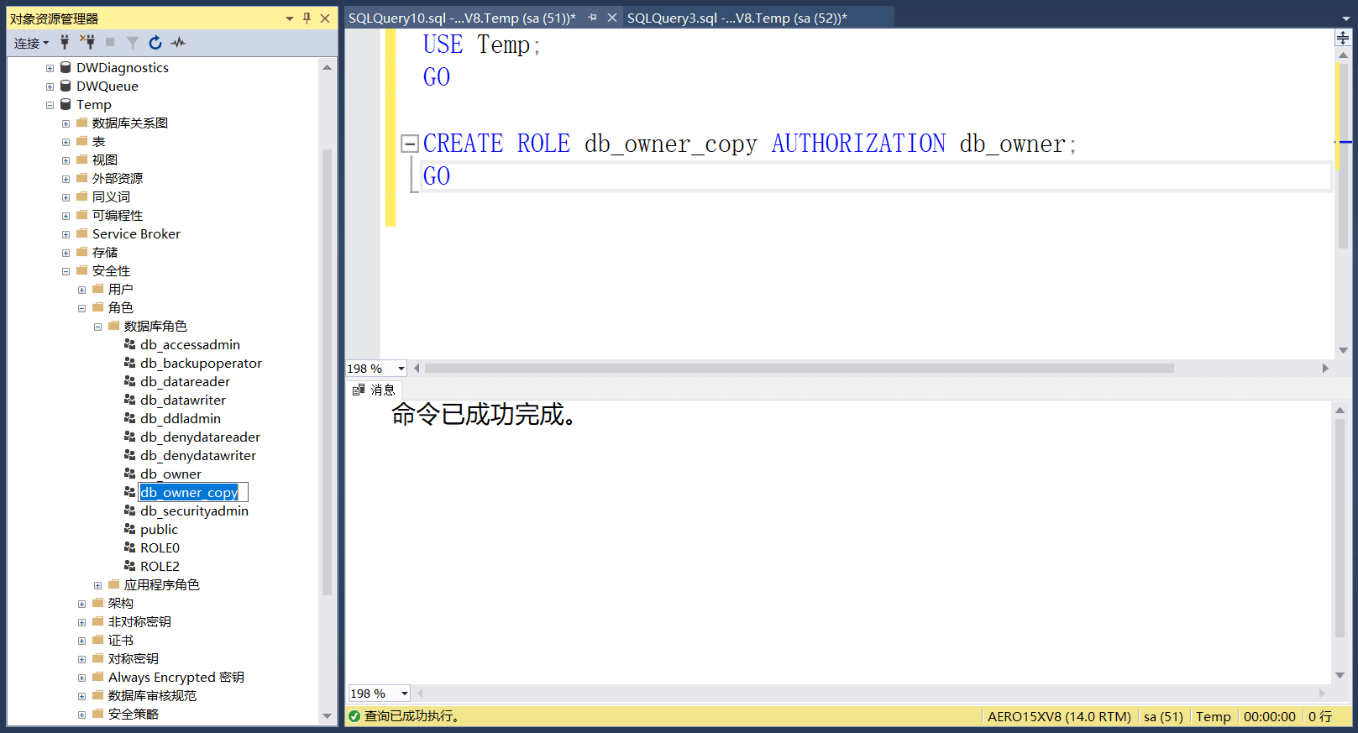The height and width of the screenshot is (733, 1358).
Task: Select the db_denydatawriter role
Action: click(x=198, y=455)
